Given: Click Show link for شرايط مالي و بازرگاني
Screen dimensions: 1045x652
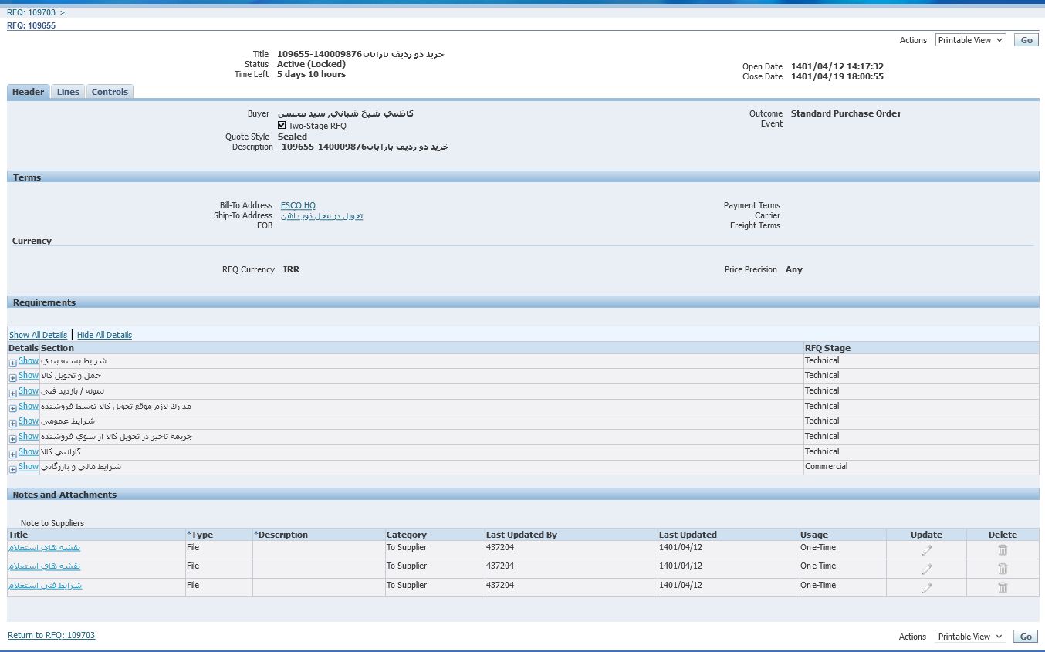Looking at the screenshot, I should pos(29,466).
